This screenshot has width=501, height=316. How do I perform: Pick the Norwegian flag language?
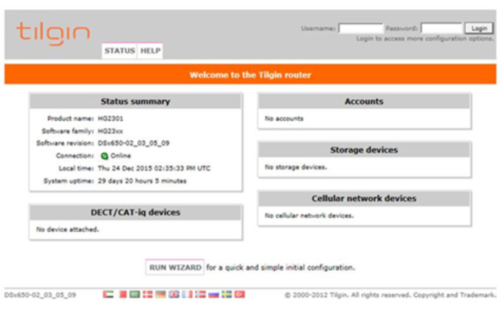click(201, 294)
